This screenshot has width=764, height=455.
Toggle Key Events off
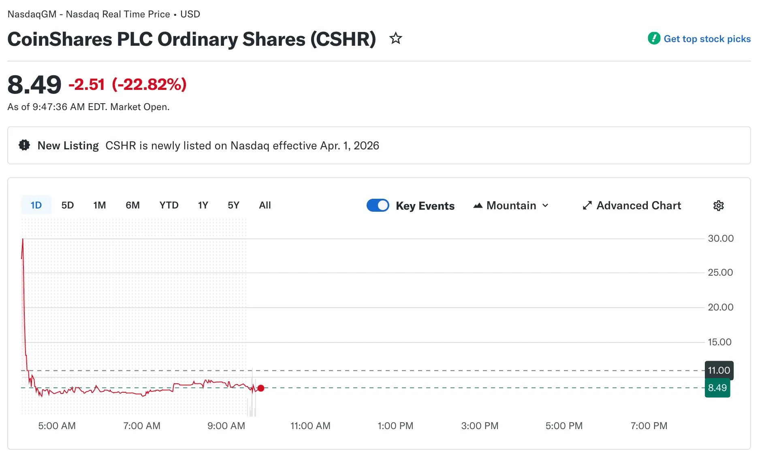pos(378,205)
